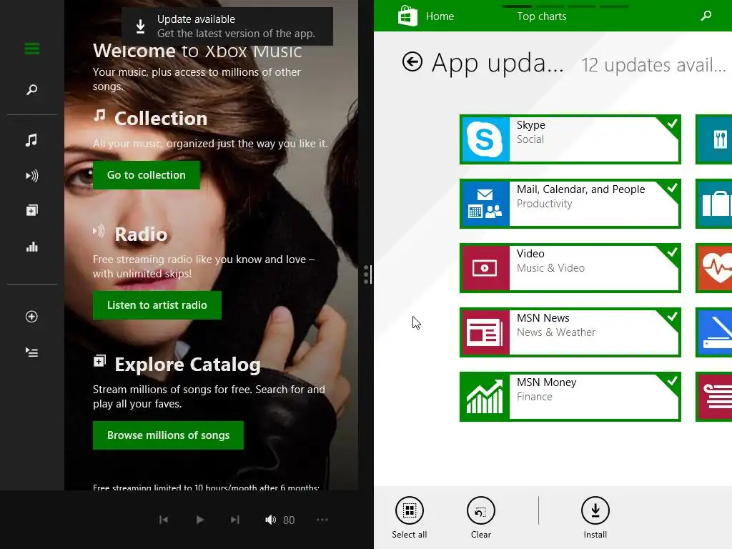Click the Mail, Calendar, People app icon
Image resolution: width=732 pixels, height=549 pixels.
(x=485, y=204)
